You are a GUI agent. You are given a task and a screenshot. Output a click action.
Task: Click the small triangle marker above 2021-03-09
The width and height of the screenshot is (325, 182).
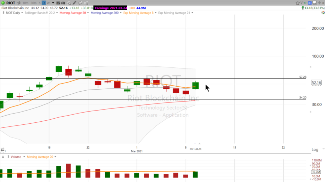[x=199, y=144]
